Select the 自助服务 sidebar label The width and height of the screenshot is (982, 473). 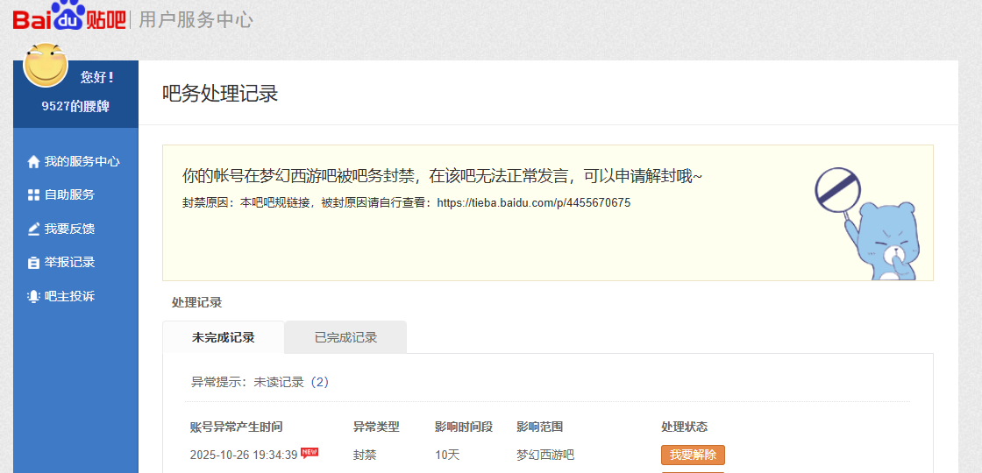click(69, 194)
